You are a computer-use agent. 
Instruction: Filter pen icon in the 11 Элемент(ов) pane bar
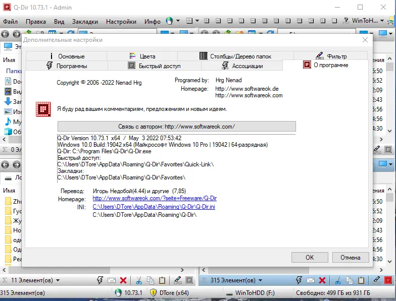click(x=178, y=280)
